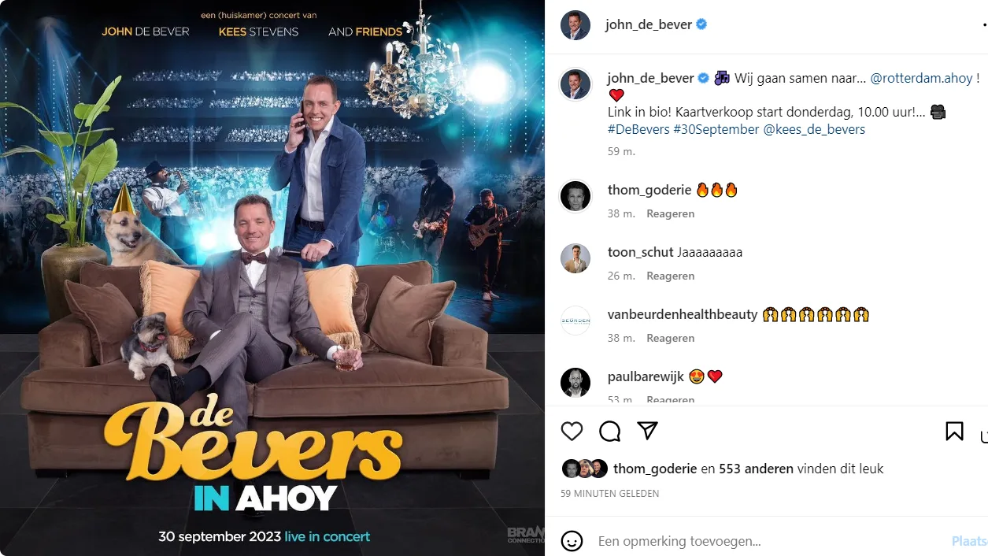Open the @rotterdam.ahoy mention link

(921, 78)
